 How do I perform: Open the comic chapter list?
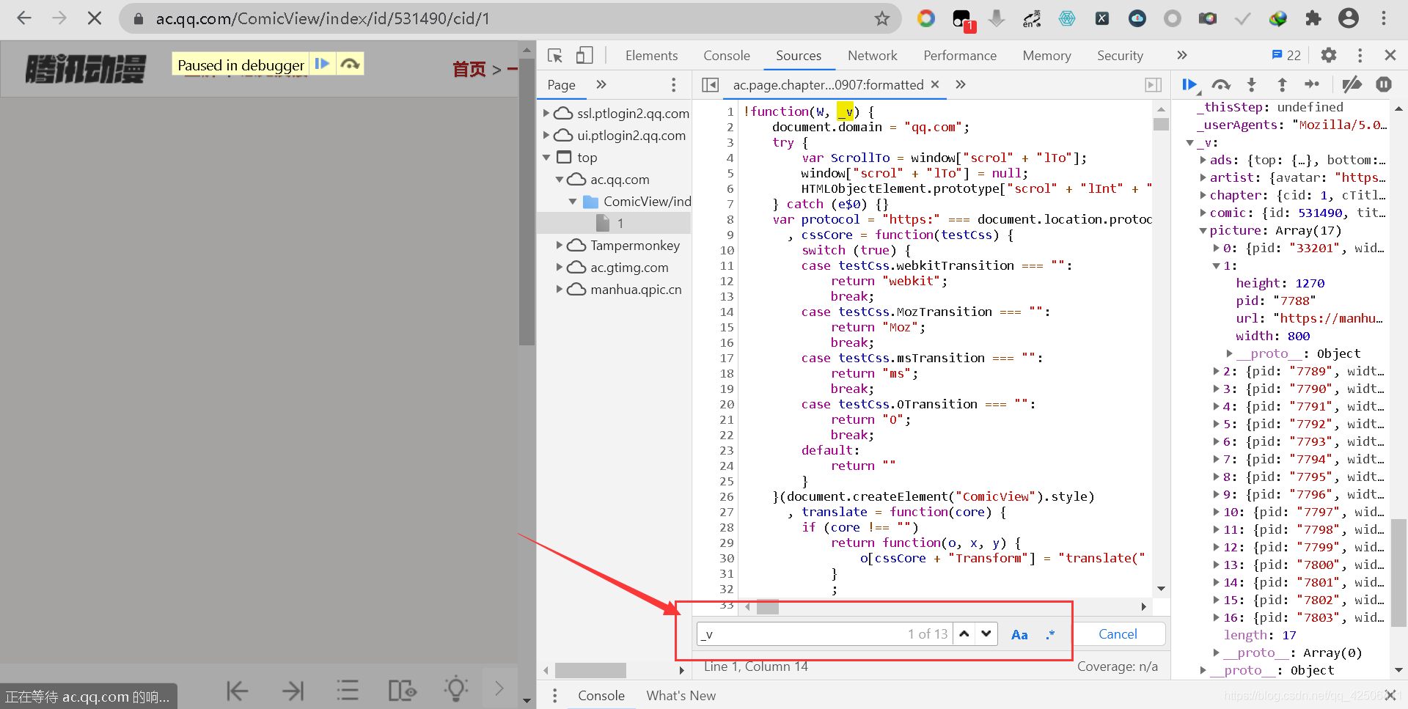pyautogui.click(x=348, y=690)
